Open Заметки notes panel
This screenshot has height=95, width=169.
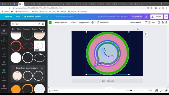click(x=54, y=91)
